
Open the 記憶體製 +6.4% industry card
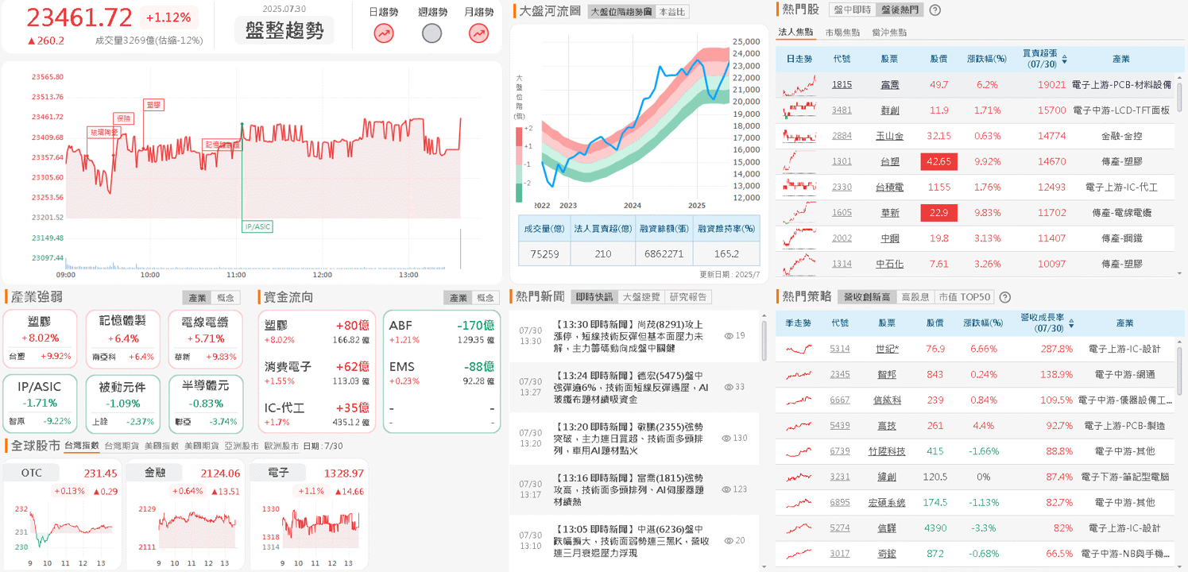[123, 339]
